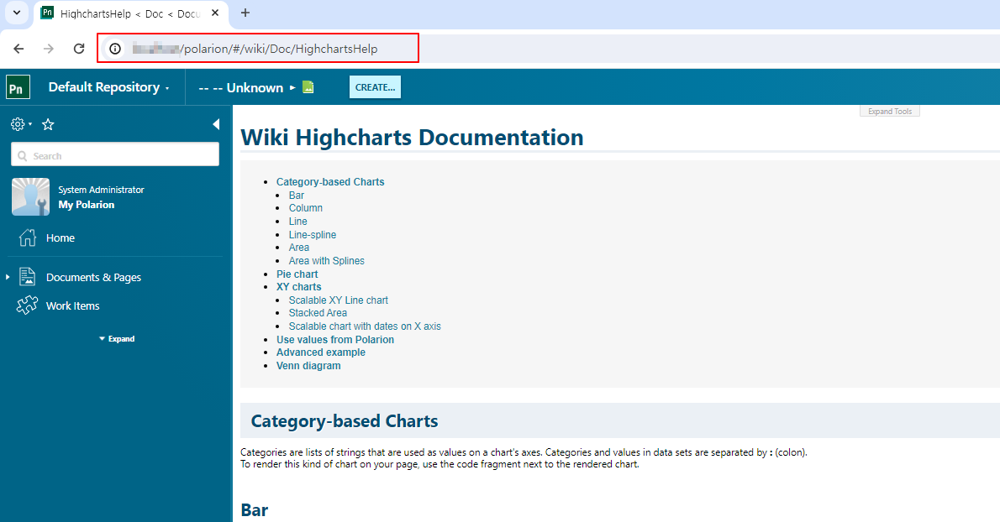Open the green wiki page icon beside Unknown
Image resolution: width=1000 pixels, height=522 pixels.
pos(308,86)
